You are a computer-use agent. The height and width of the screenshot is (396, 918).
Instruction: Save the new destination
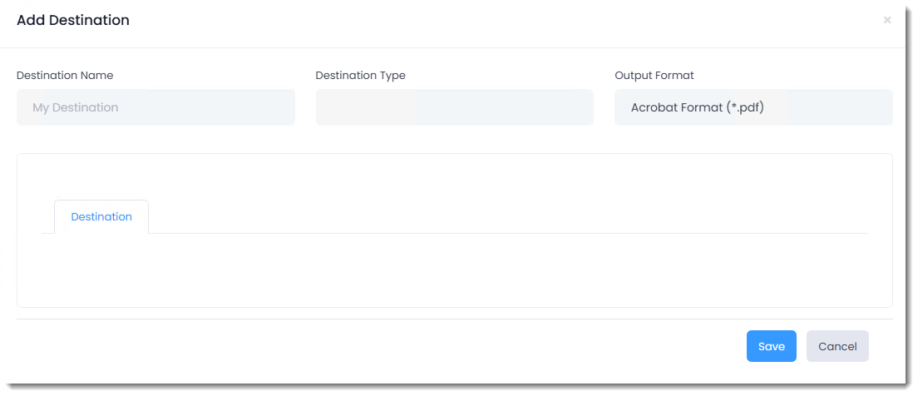click(x=771, y=346)
